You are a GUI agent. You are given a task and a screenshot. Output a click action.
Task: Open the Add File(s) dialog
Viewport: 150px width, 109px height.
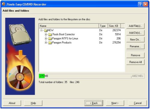[x=135, y=26]
